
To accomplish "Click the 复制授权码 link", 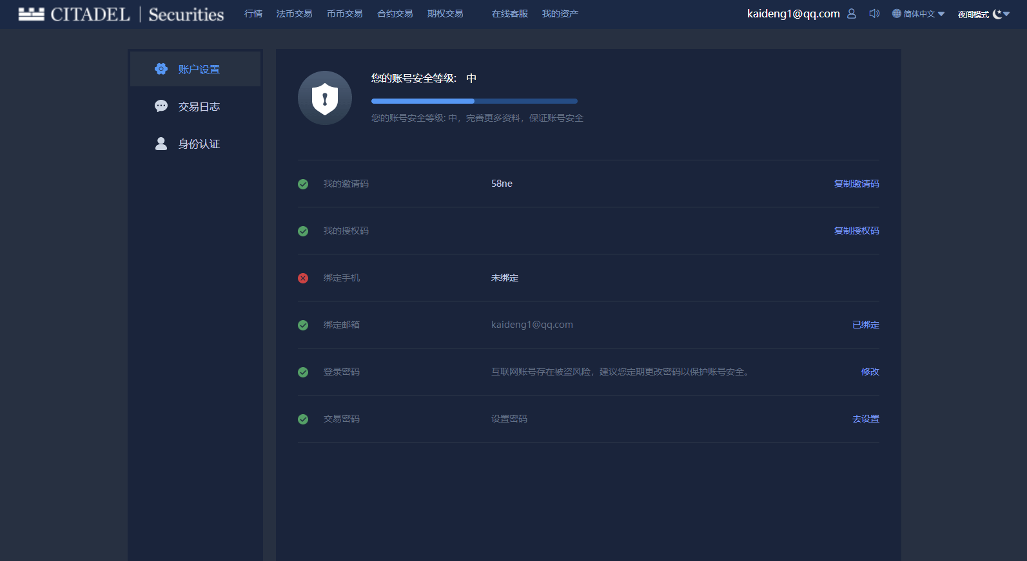I will (857, 231).
